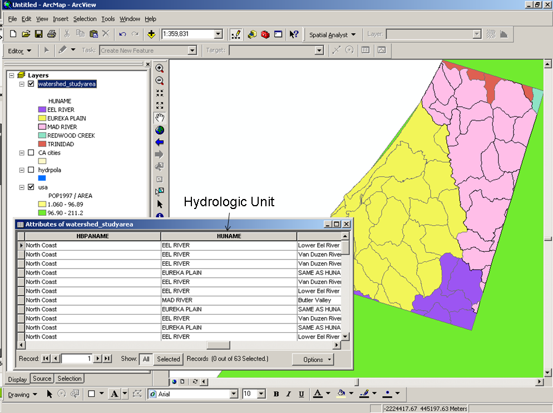Go Back to previous extent

click(160, 142)
